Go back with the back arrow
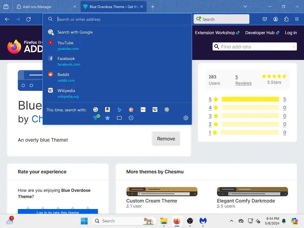Screen dimensions: 304x228 coord(7,19)
